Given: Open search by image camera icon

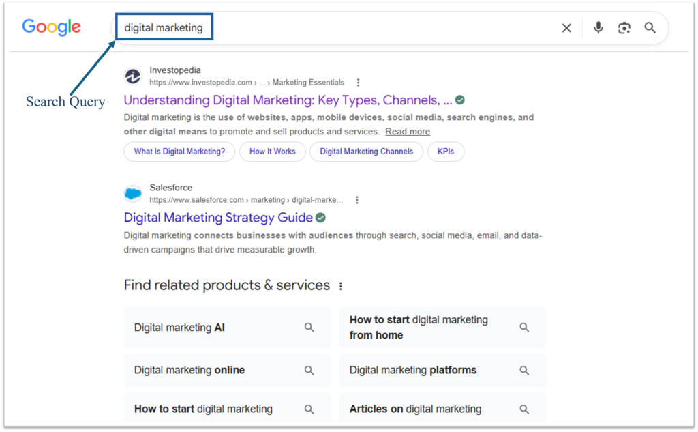Looking at the screenshot, I should pos(624,28).
